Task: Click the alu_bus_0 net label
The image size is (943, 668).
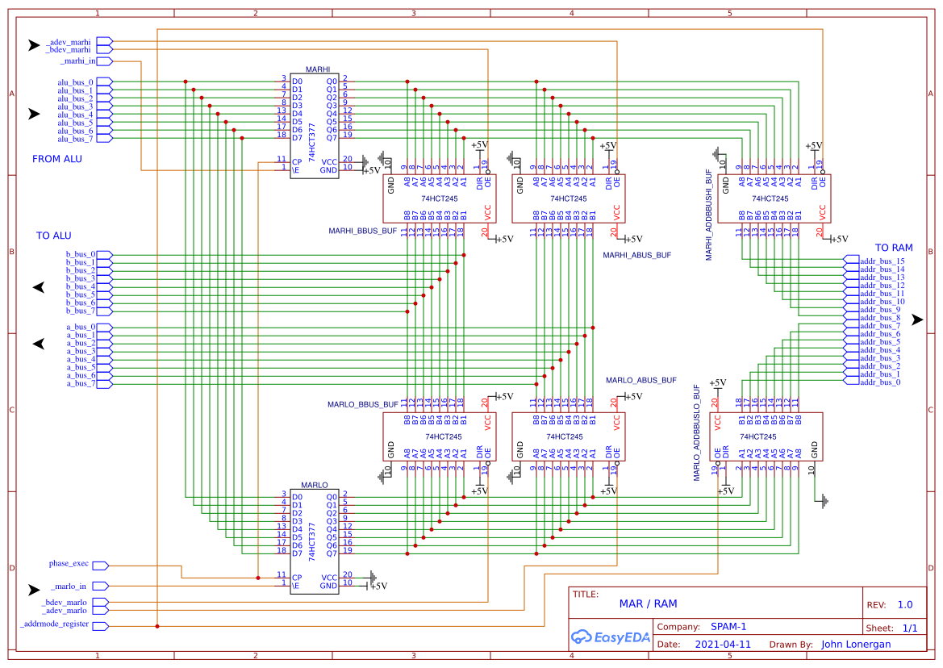Action: (x=75, y=81)
